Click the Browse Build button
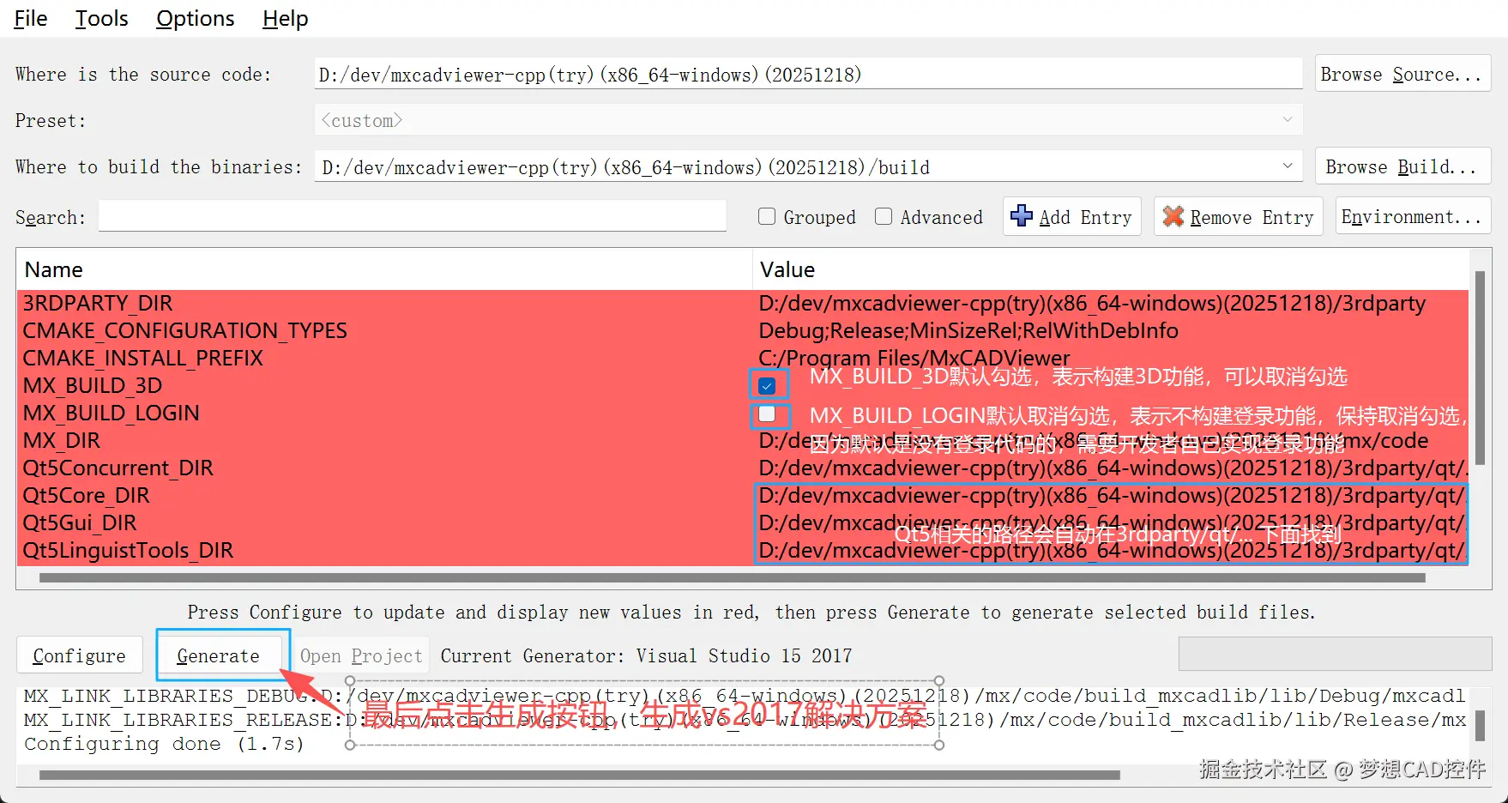This screenshot has width=1508, height=803. [1402, 166]
